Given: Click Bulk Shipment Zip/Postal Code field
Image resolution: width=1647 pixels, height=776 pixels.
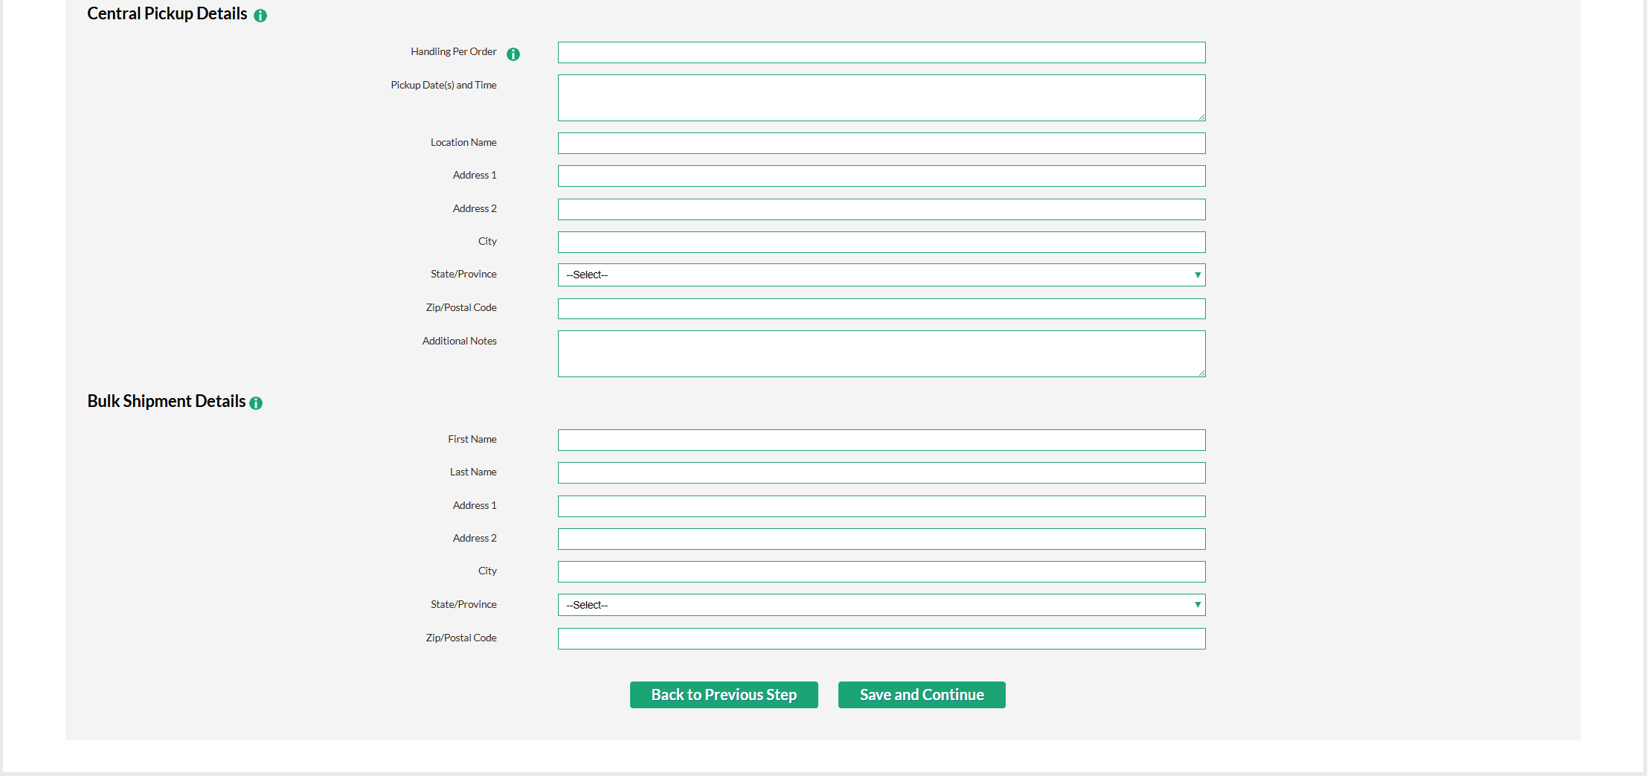Looking at the screenshot, I should [x=881, y=639].
